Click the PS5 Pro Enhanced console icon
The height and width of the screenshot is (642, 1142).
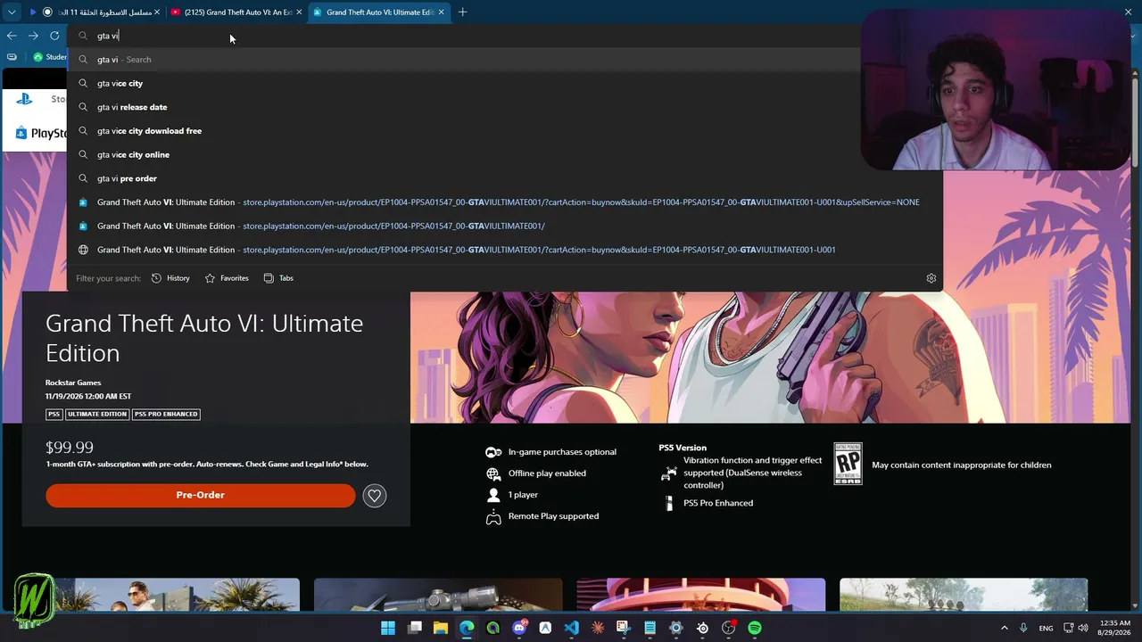pyautogui.click(x=669, y=503)
